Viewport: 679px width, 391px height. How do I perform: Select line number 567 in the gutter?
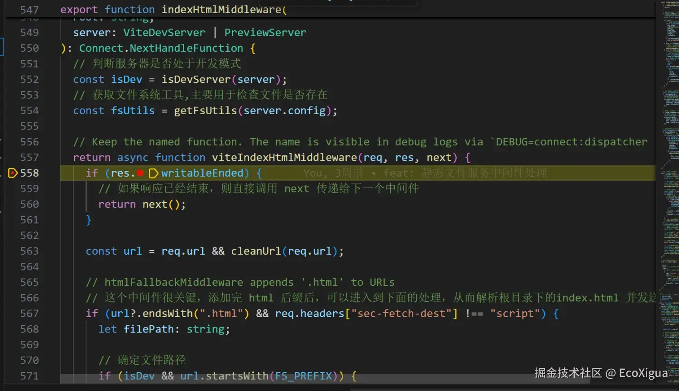click(29, 314)
